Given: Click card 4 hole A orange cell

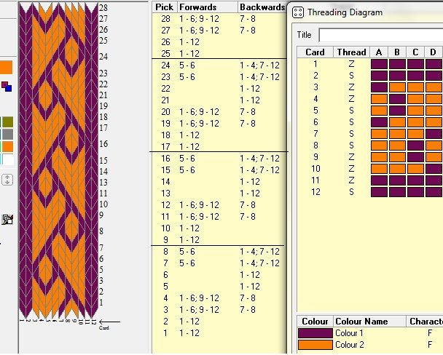Looking at the screenshot, I should click(379, 99).
